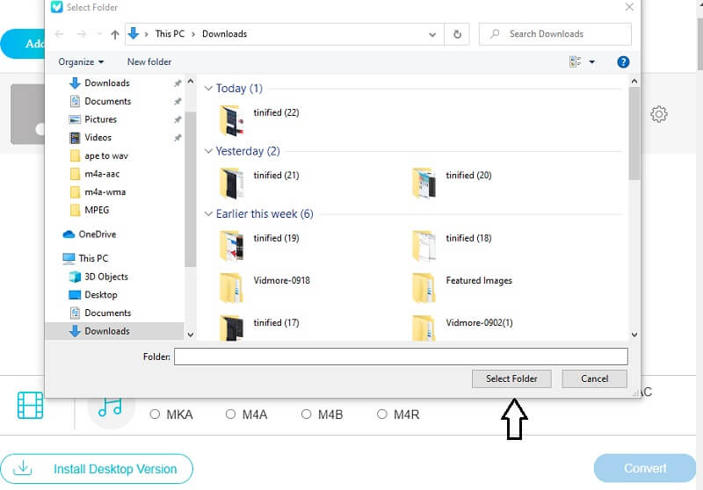Select the audio format music note icon
This screenshot has height=490, width=703.
tap(111, 406)
